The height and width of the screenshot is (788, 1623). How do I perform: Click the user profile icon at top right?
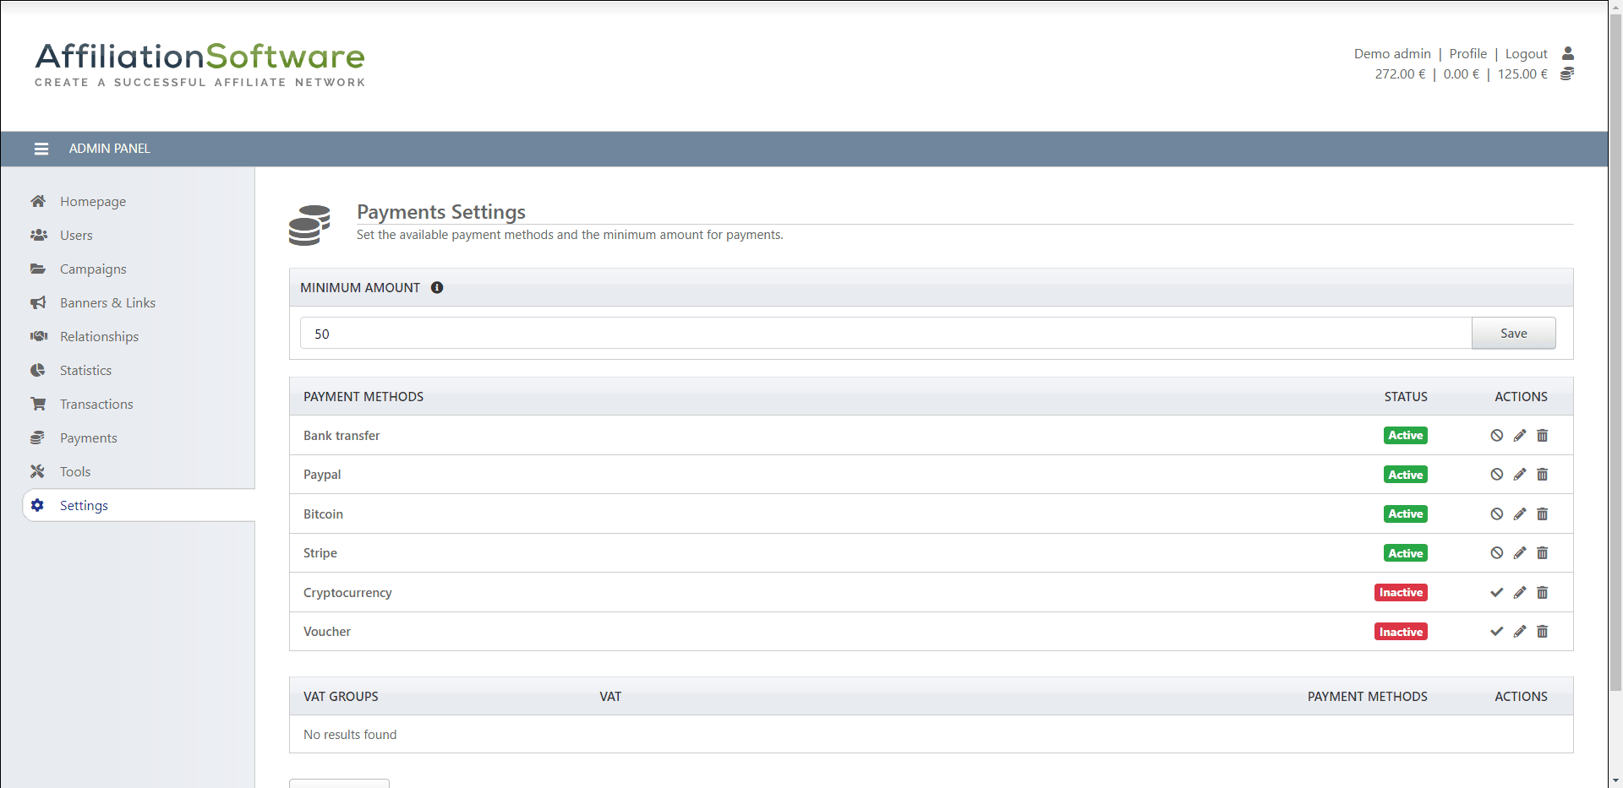1567,53
